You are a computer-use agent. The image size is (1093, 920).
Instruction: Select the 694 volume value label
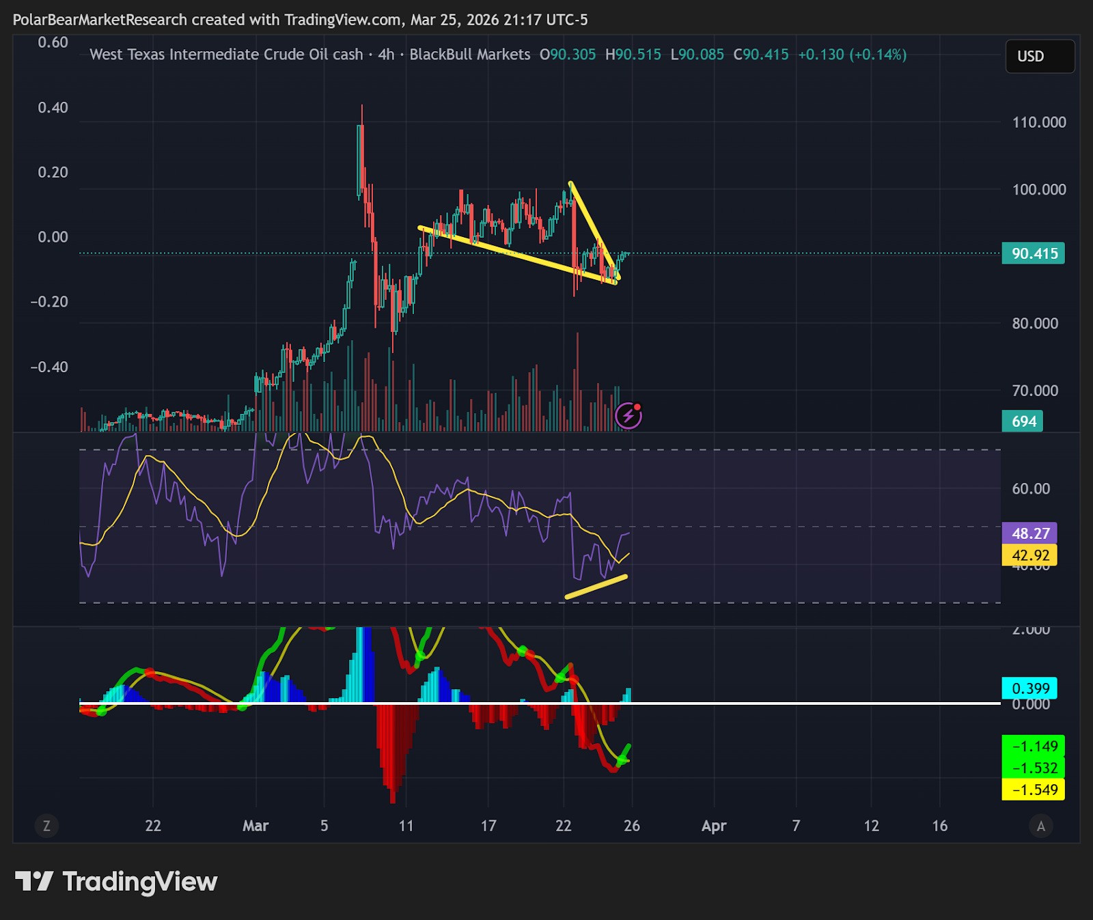coord(1023,421)
